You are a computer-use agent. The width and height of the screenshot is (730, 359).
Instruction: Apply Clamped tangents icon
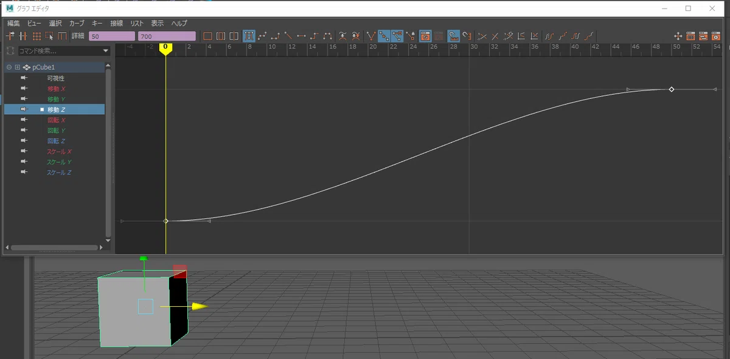[x=276, y=36]
